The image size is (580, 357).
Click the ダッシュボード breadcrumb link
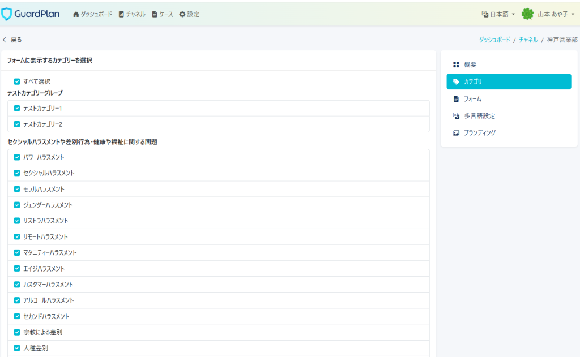pyautogui.click(x=494, y=40)
